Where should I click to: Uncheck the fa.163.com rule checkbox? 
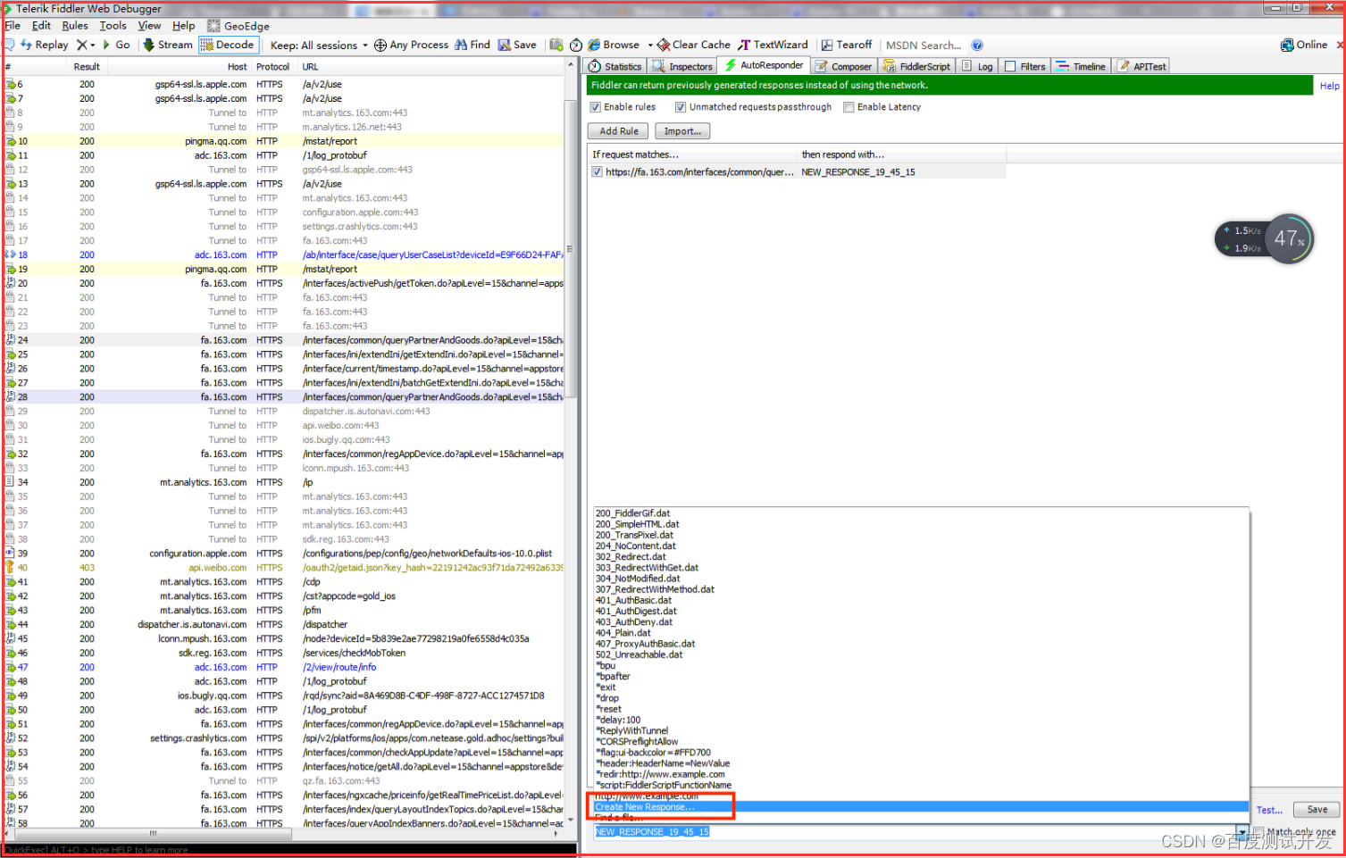coord(597,172)
